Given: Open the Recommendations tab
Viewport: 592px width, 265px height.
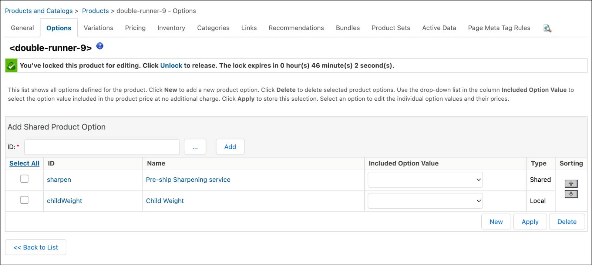Looking at the screenshot, I should coord(296,28).
